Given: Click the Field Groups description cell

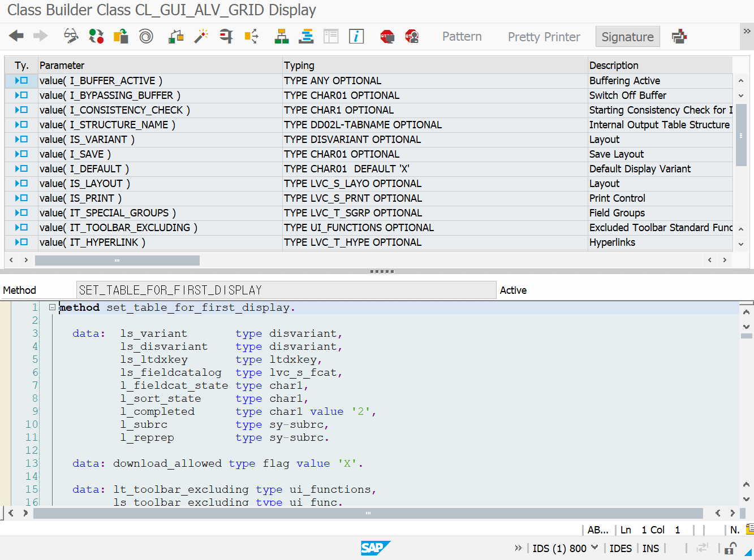Looking at the screenshot, I should [660, 213].
